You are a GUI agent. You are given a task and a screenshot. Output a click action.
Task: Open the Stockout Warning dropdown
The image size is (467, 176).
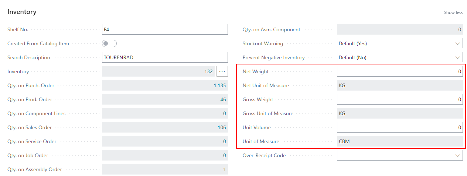[399, 43]
